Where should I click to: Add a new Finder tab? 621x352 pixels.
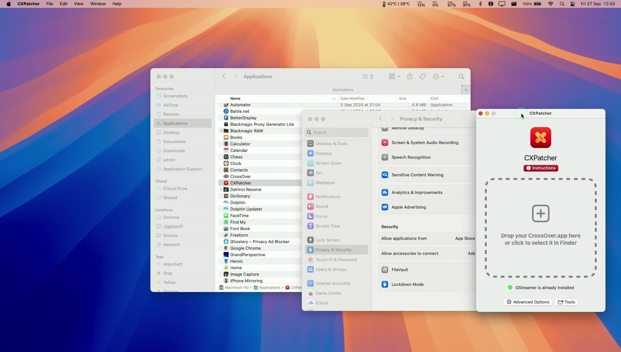pyautogui.click(x=466, y=90)
